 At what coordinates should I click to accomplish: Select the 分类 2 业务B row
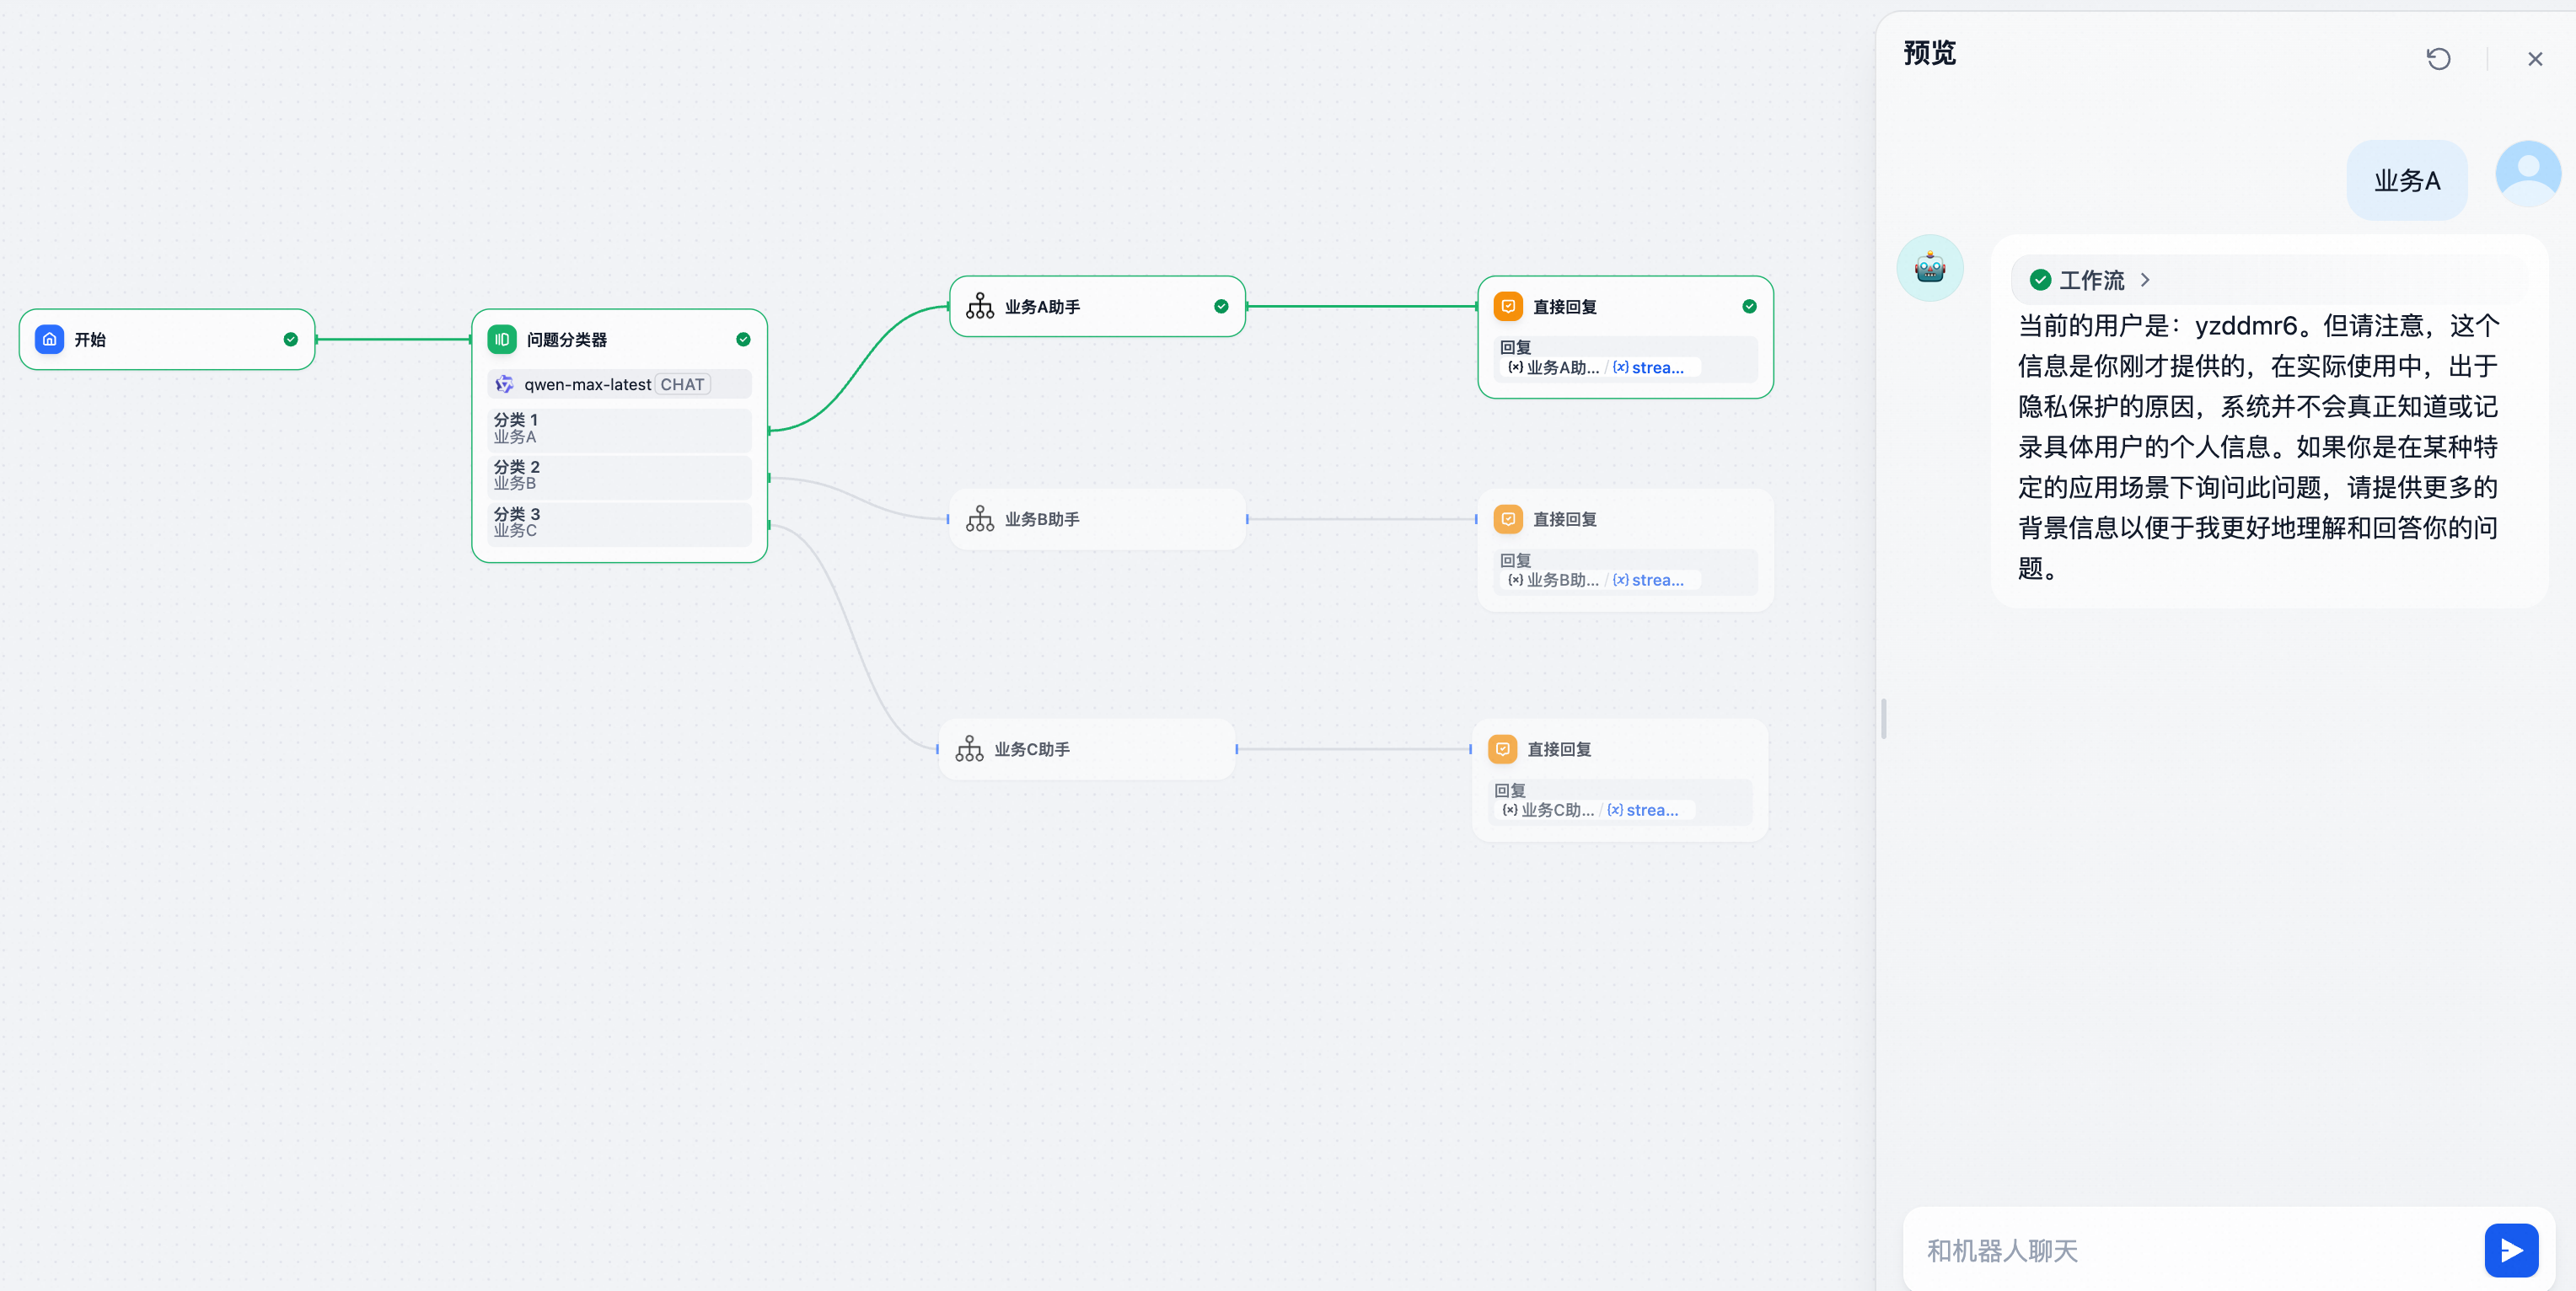click(619, 476)
